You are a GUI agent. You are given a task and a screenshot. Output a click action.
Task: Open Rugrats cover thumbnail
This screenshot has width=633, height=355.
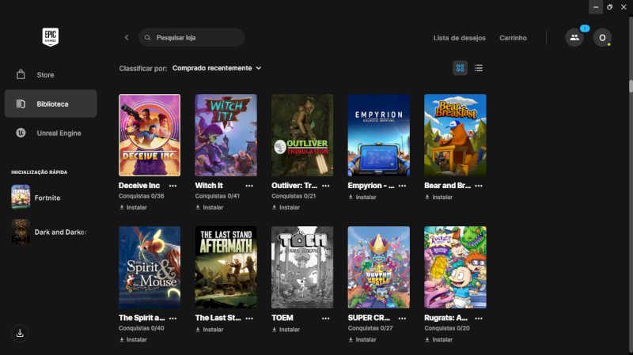tap(455, 267)
